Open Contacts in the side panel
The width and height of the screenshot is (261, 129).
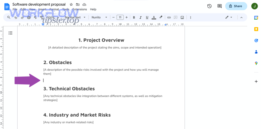coord(256,52)
